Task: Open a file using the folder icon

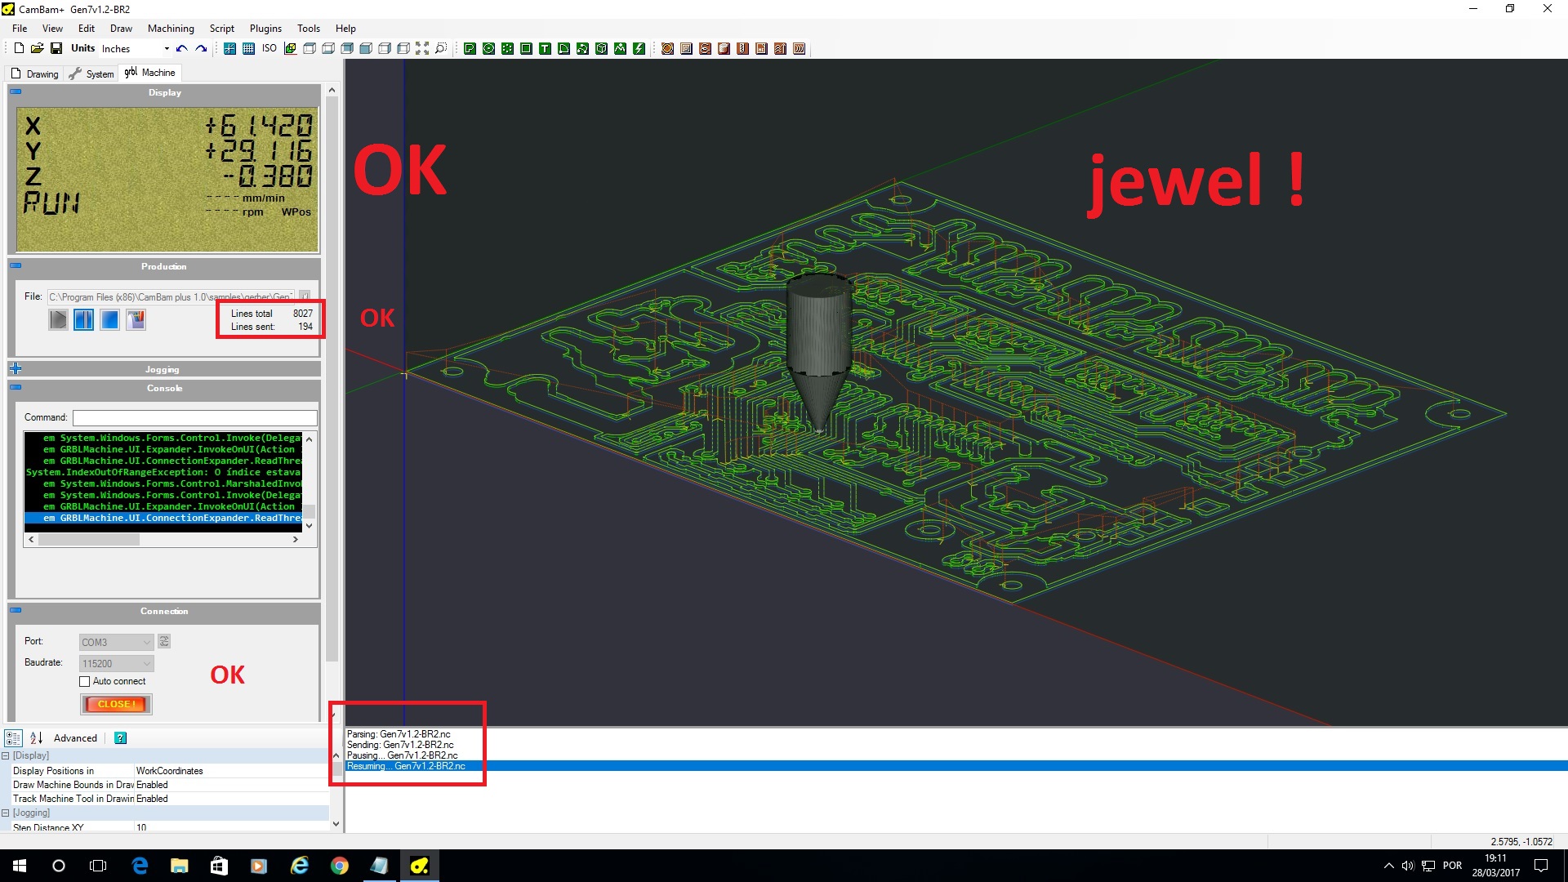Action: pyautogui.click(x=38, y=48)
